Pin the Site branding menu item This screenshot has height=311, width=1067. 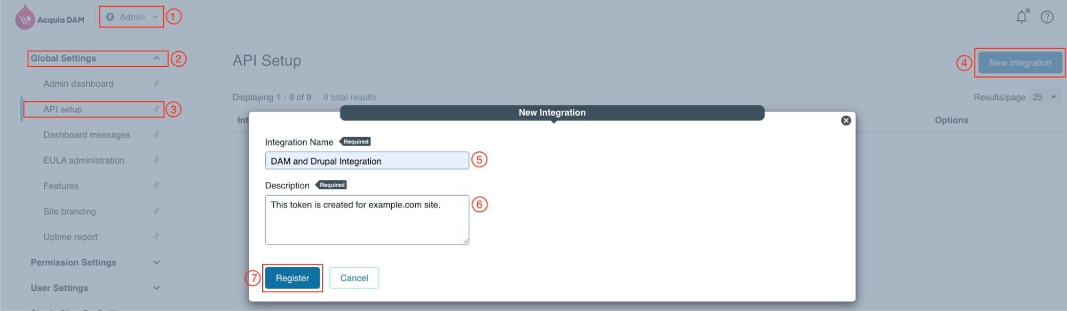[156, 212]
